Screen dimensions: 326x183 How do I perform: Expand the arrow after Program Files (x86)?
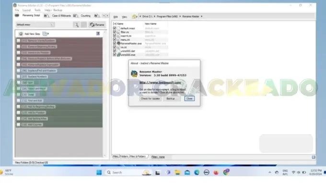coord(180,16)
